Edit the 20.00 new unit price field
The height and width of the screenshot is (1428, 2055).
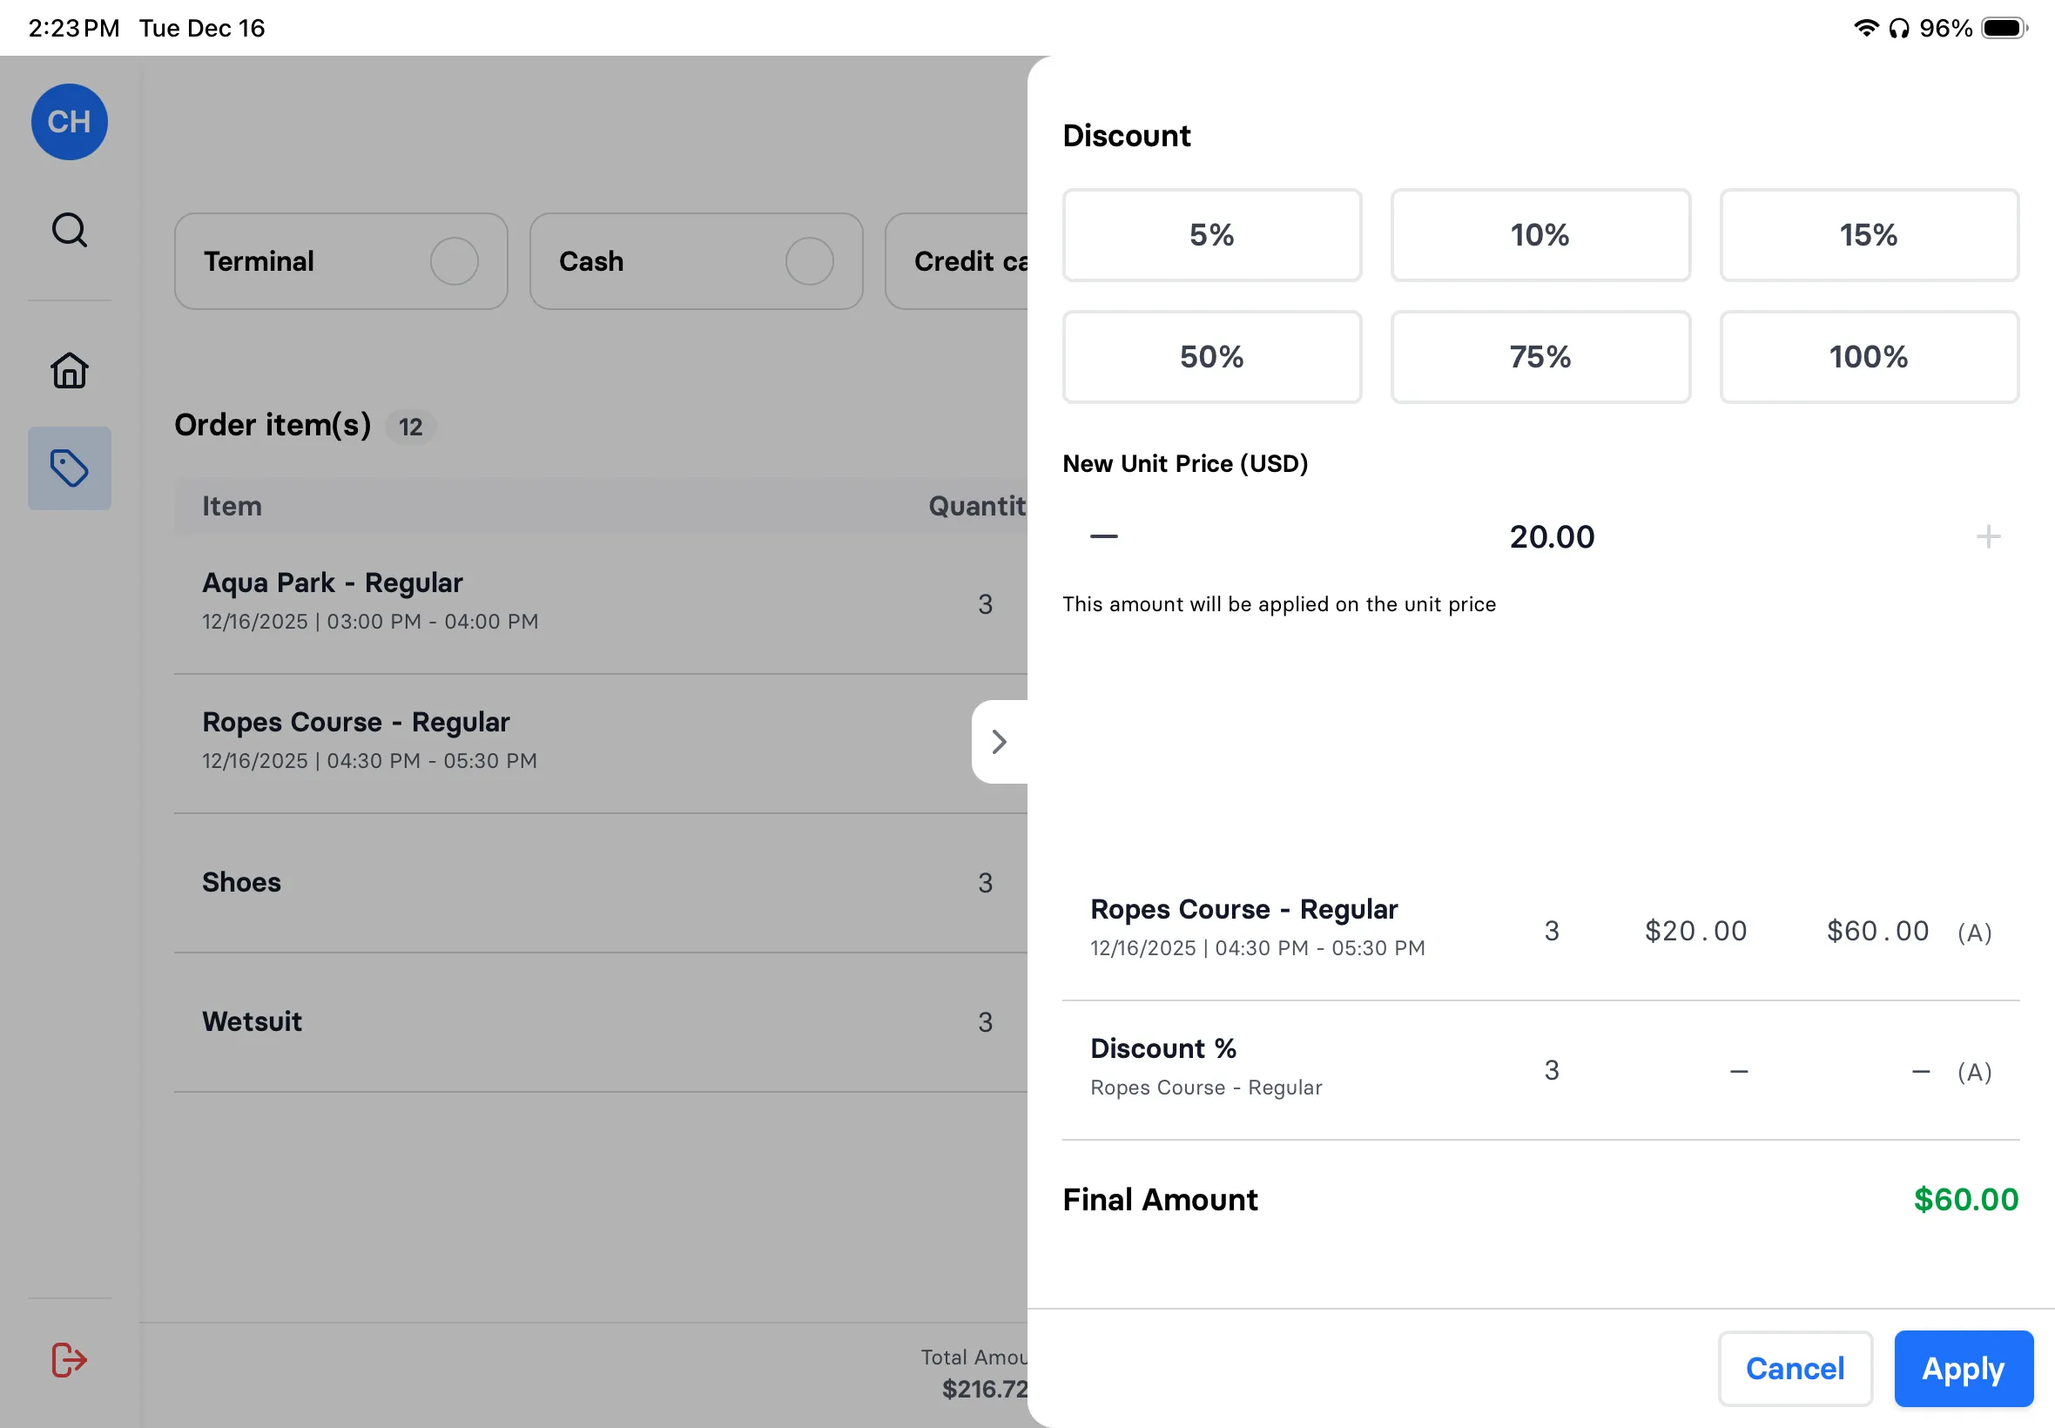(x=1552, y=536)
